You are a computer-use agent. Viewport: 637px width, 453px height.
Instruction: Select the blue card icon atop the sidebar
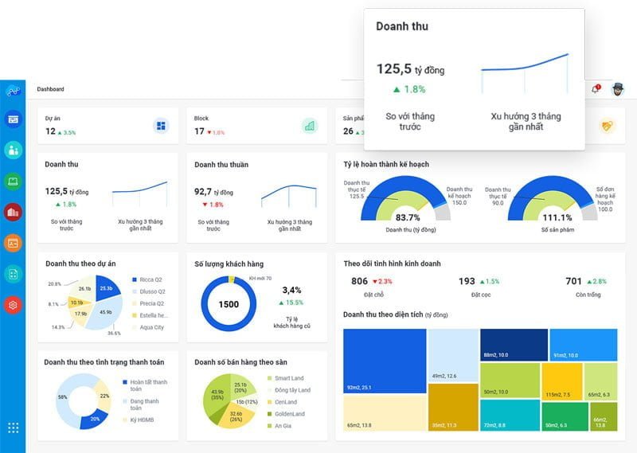tap(13, 119)
